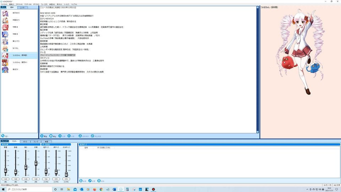Open File Explorer from the taskbar
Screen dimensions: 341x192
(68, 190)
